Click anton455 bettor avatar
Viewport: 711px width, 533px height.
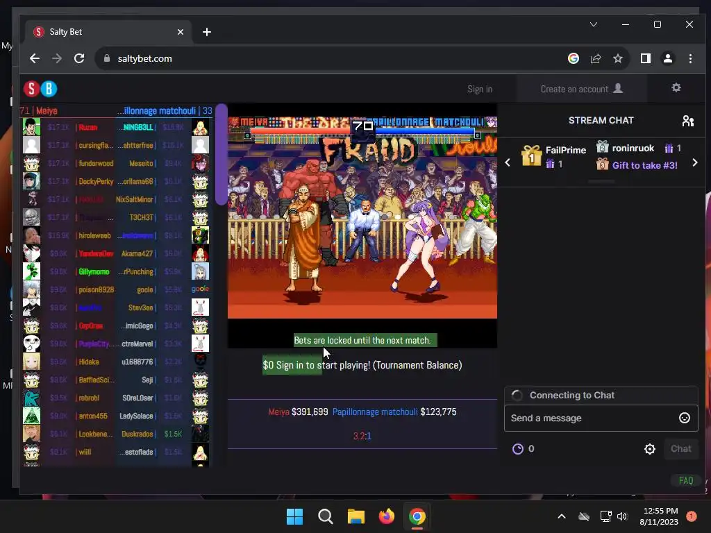point(32,416)
